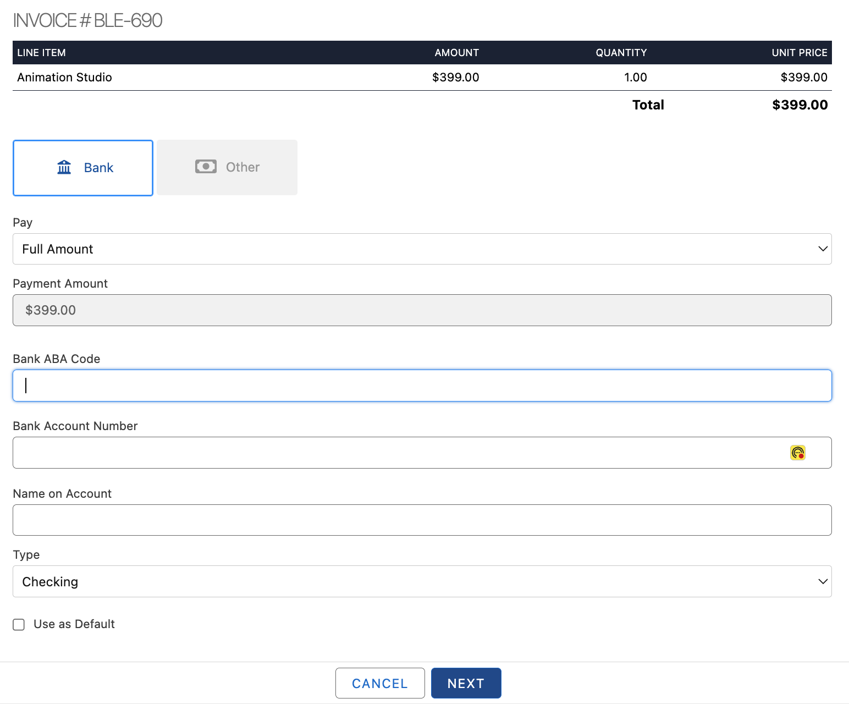
Task: Tick the Use as Default checkbox
Action: (19, 625)
